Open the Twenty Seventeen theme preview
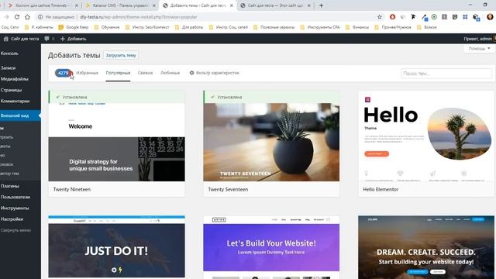 [x=271, y=142]
